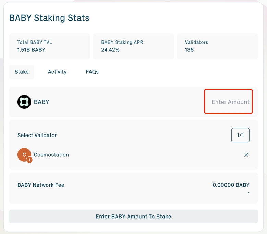
Task: Click Enter BABY Amount To Stake button
Action: click(133, 217)
